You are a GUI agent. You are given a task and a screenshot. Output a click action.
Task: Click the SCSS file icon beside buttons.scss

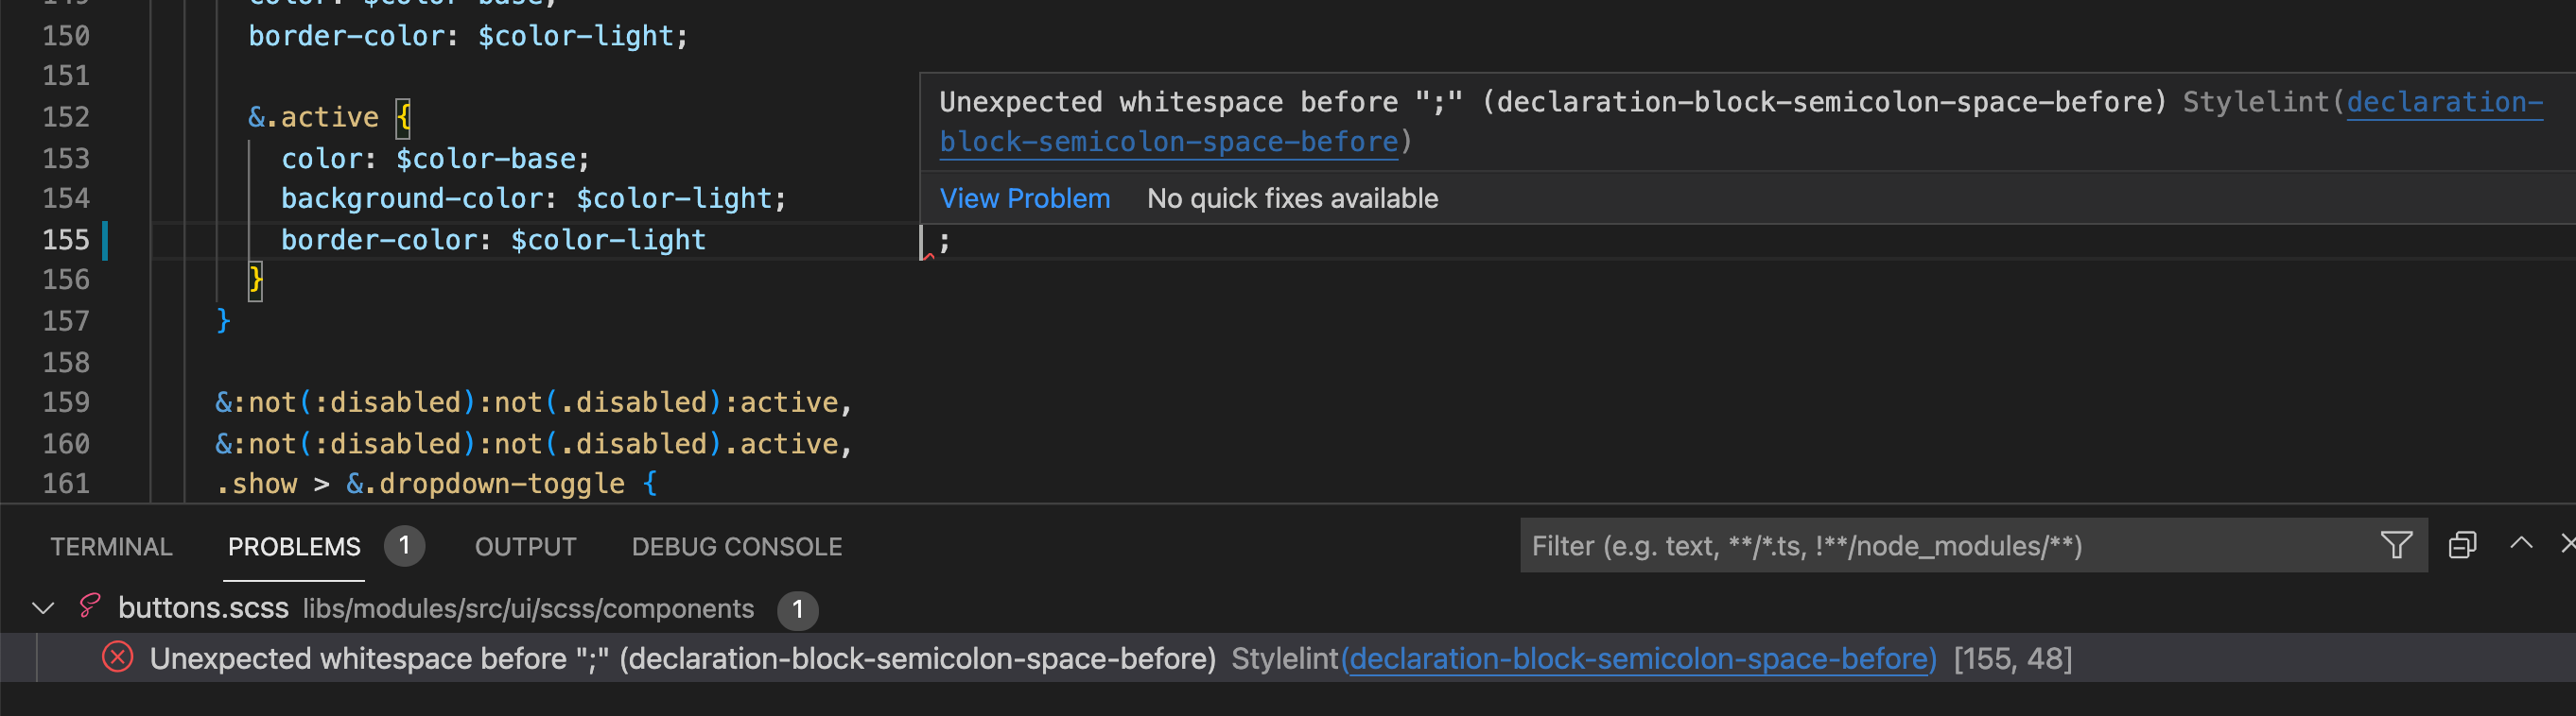90,606
